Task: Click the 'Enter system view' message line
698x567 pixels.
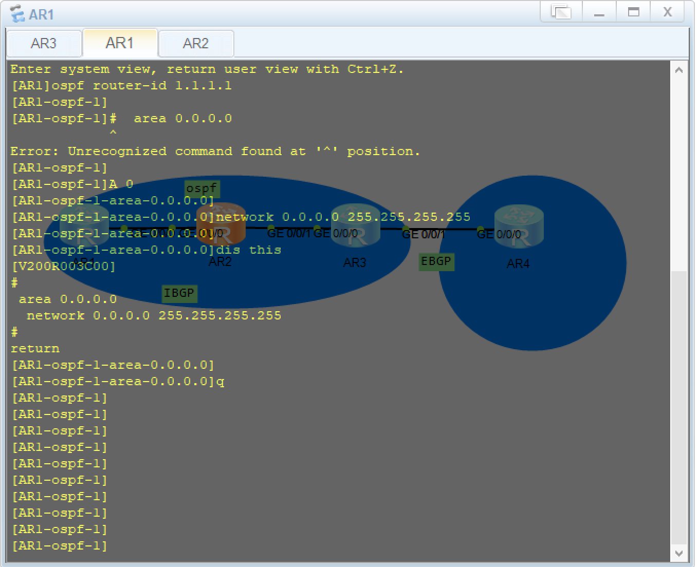Action: [207, 69]
